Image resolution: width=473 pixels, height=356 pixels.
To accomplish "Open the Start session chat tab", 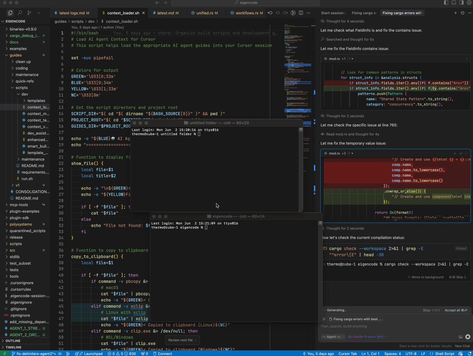I will point(333,13).
